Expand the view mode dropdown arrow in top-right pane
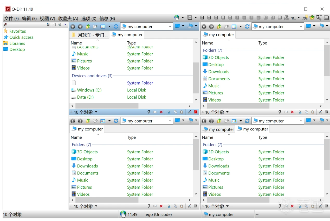 (x=241, y=27)
